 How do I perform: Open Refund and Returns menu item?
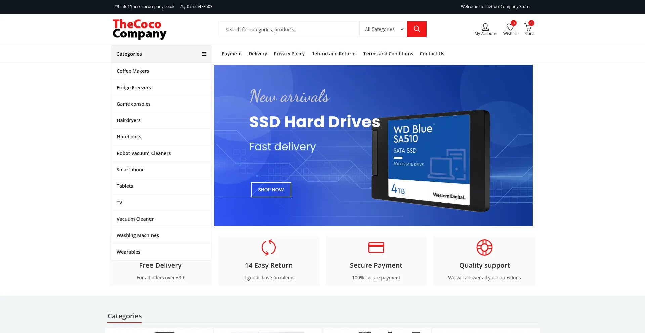tap(334, 54)
